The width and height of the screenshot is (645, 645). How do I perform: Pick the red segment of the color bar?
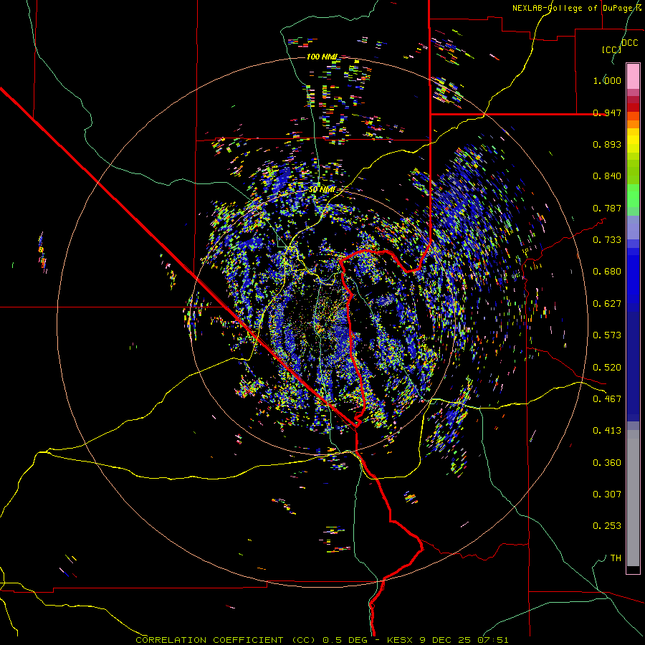click(633, 107)
